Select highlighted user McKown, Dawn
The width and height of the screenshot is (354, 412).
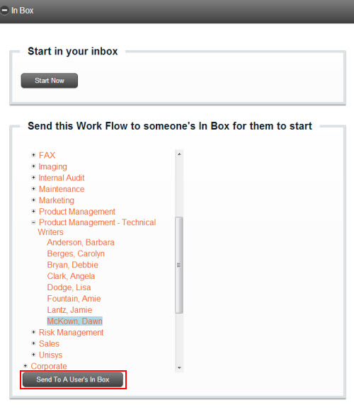pos(74,321)
